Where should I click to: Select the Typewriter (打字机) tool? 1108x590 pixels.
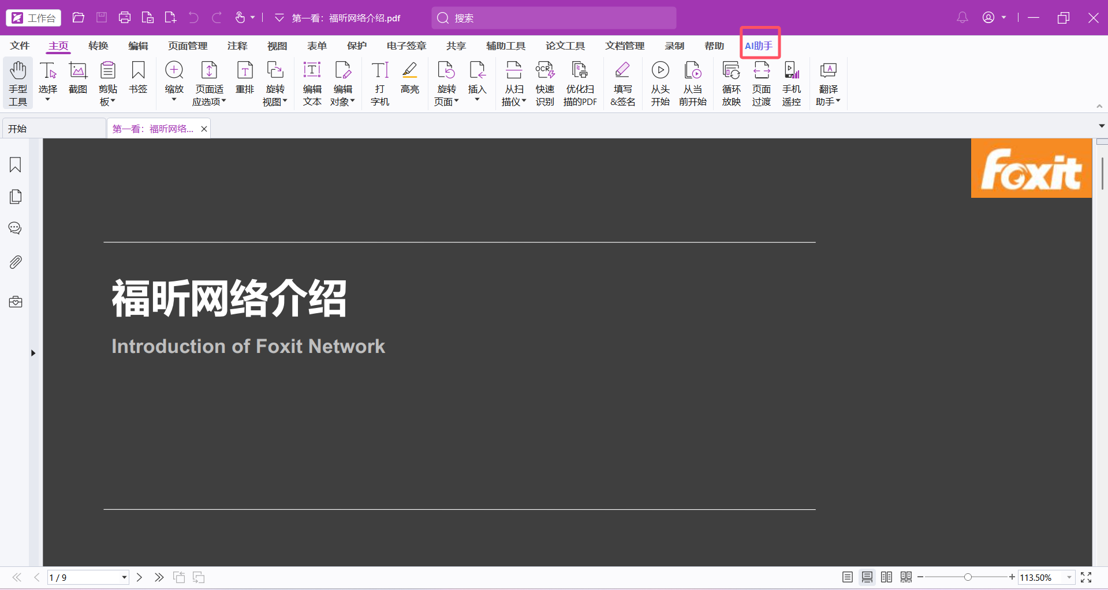380,84
